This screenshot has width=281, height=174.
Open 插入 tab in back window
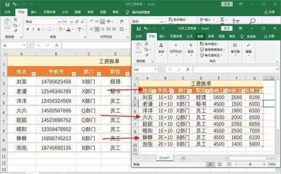pyautogui.click(x=34, y=12)
